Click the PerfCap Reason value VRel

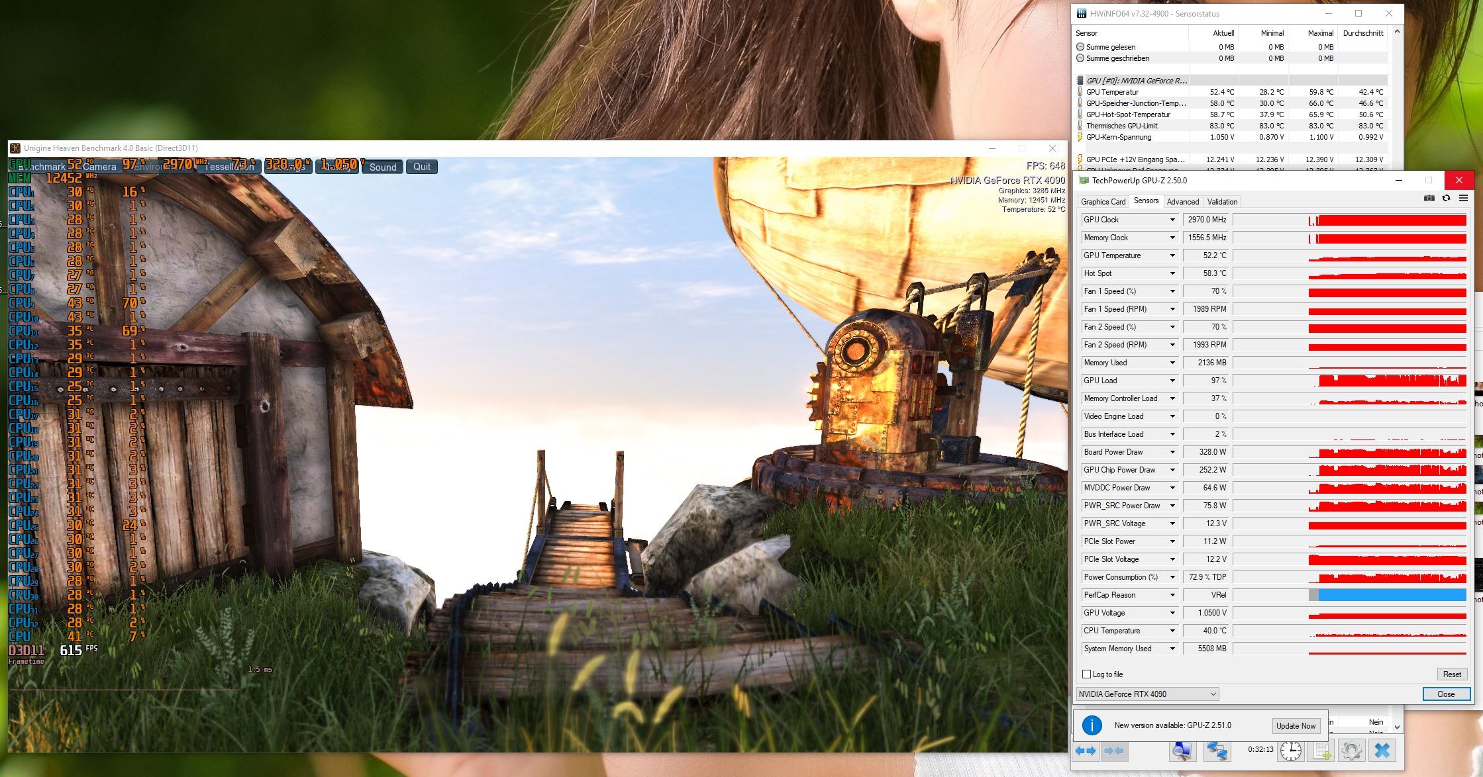[1207, 595]
